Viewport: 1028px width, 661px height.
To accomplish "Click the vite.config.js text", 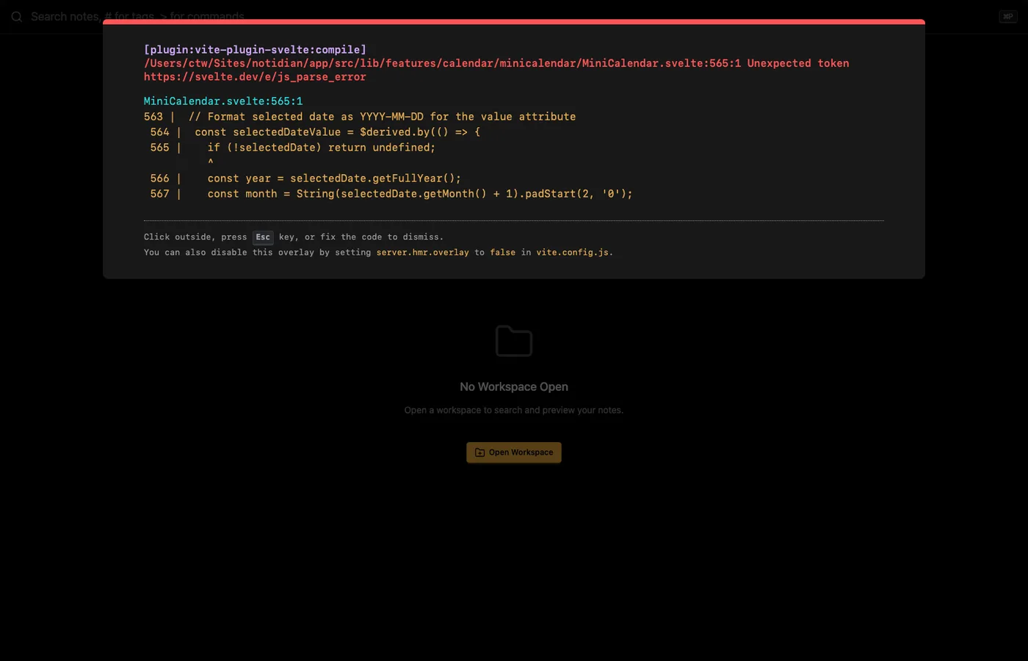I will pos(573,253).
